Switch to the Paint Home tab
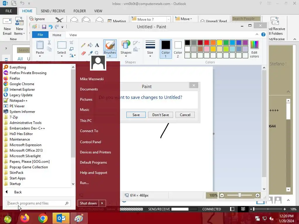 click(x=57, y=35)
